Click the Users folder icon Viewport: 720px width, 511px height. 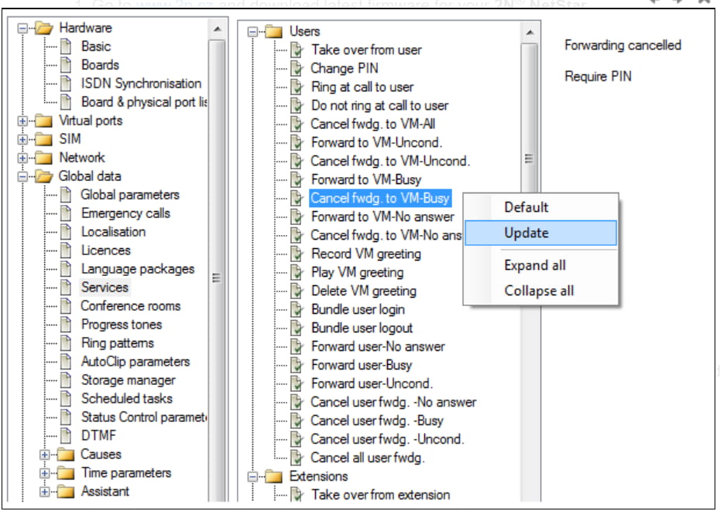[274, 32]
